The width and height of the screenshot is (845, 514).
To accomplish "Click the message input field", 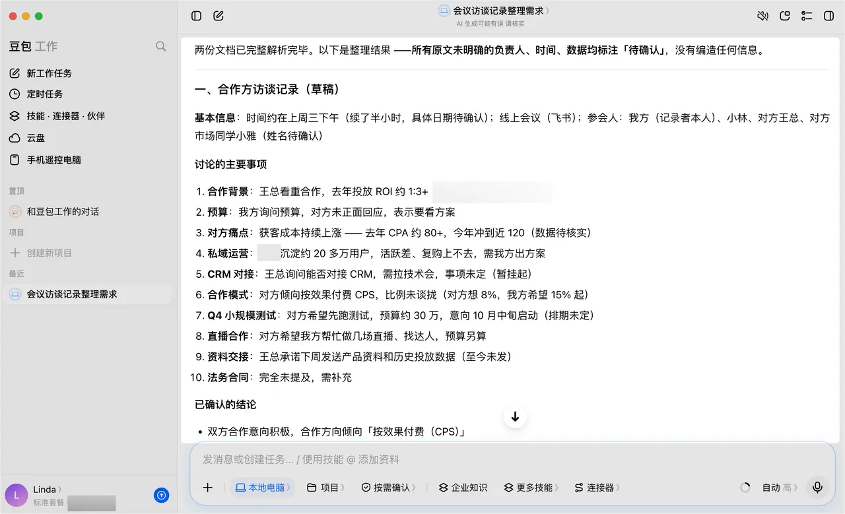I will (512, 459).
